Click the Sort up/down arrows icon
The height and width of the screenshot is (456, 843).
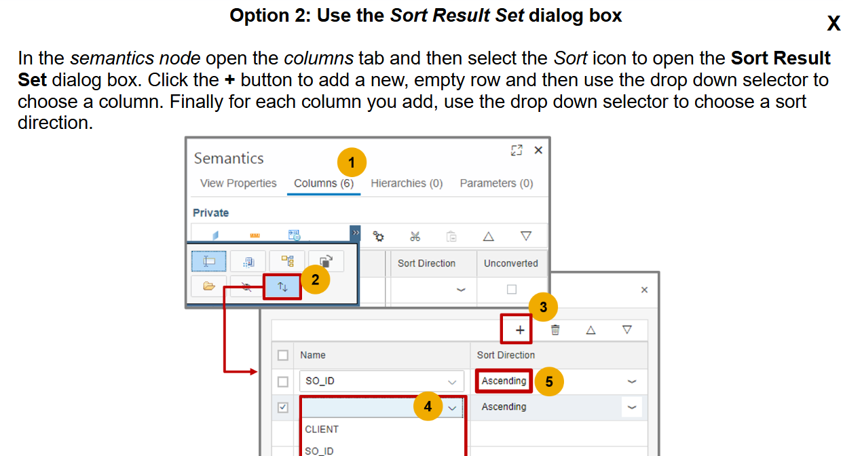click(283, 287)
